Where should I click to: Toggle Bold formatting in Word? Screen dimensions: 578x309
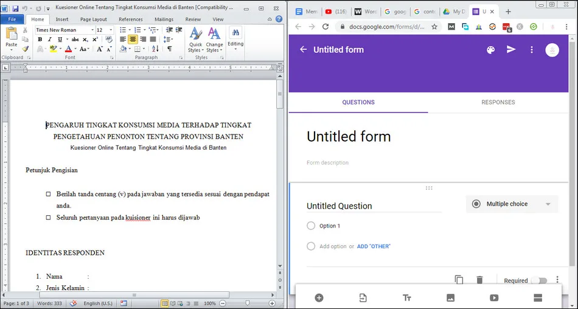pos(40,40)
